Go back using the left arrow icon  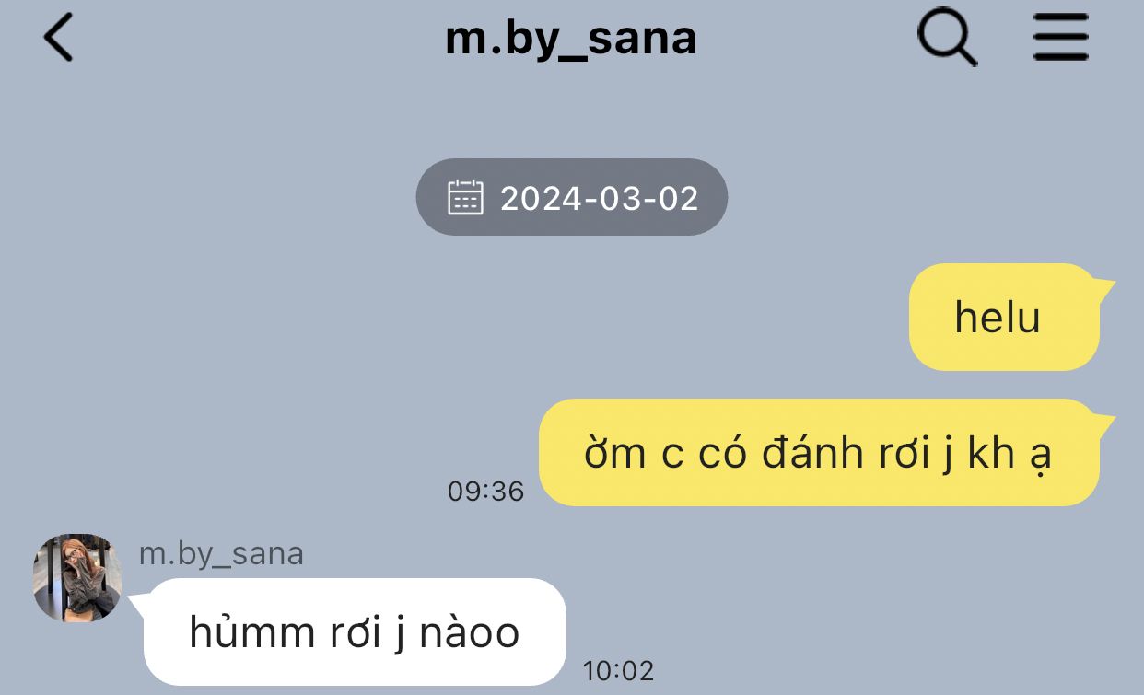[x=58, y=40]
